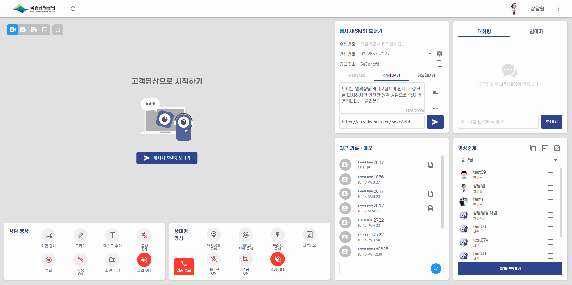Switch to the 참여자 tab
The image size is (572, 285).
(536, 31)
